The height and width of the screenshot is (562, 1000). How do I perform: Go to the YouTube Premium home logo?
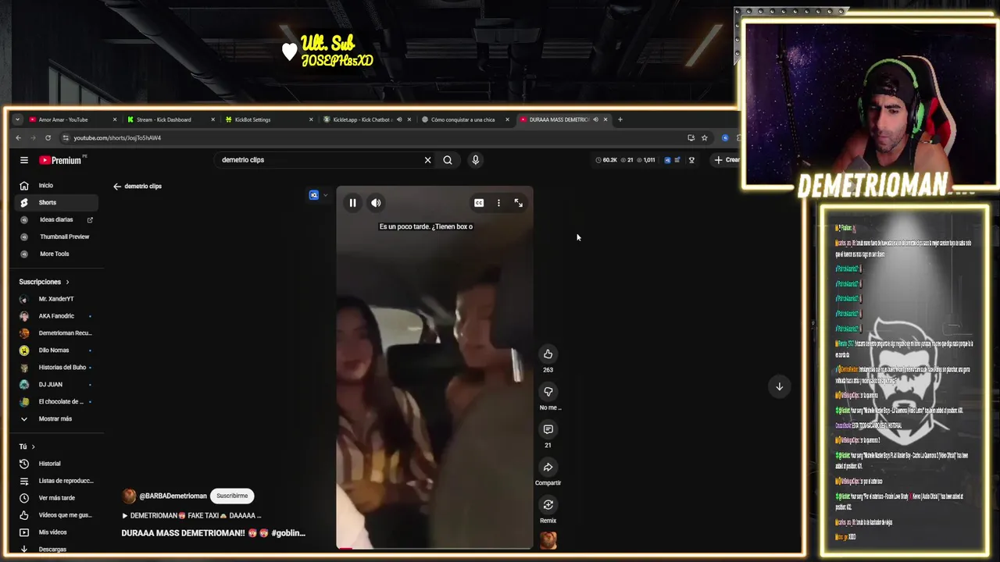tap(60, 160)
